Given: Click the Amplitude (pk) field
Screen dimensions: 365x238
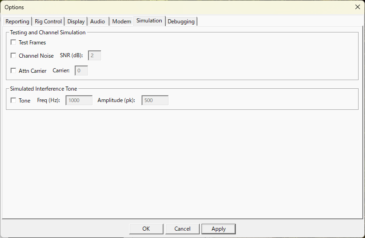Looking at the screenshot, I should 155,100.
